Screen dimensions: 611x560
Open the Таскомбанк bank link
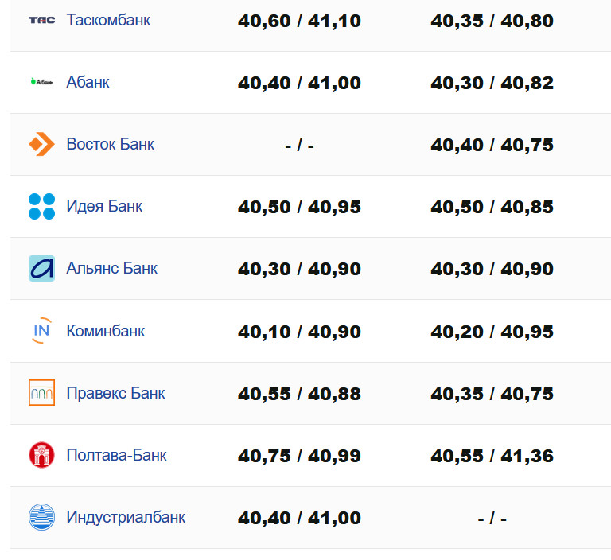[x=108, y=20]
